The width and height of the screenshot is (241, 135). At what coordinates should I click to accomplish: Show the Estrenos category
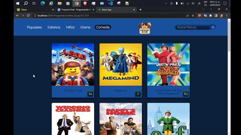click(54, 27)
